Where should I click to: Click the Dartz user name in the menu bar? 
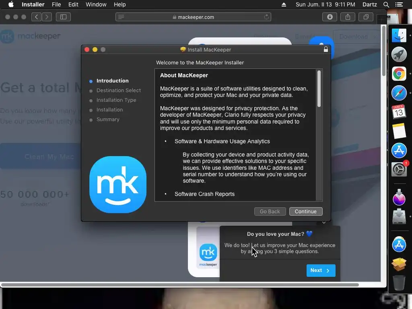(369, 4)
